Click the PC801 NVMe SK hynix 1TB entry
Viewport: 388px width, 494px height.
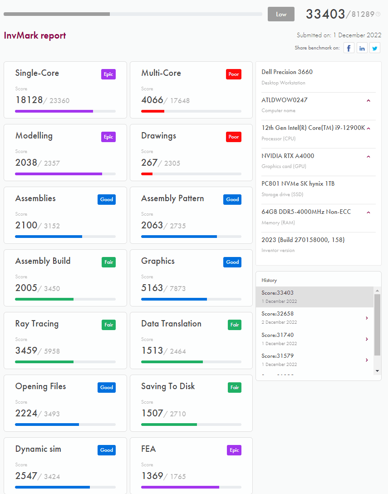298,184
